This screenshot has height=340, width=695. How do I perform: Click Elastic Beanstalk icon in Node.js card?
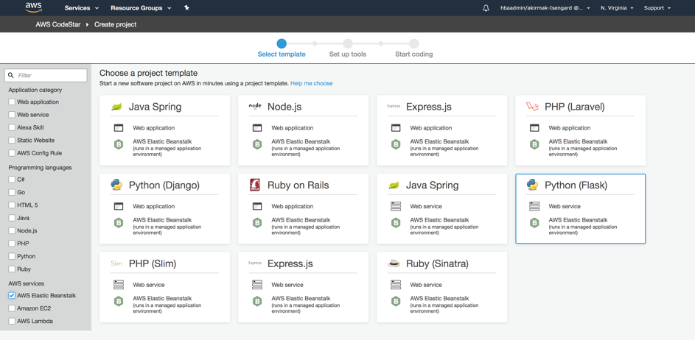[x=257, y=144]
